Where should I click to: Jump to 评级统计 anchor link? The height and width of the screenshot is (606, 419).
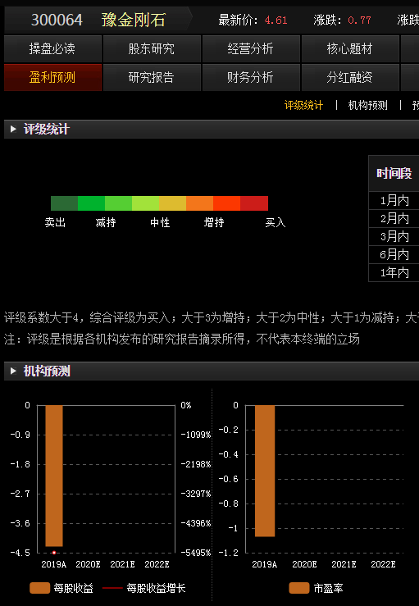(x=303, y=105)
